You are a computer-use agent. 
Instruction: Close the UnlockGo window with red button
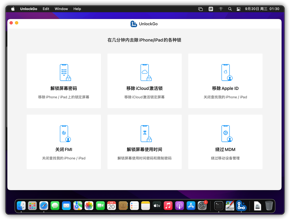coord(11,23)
